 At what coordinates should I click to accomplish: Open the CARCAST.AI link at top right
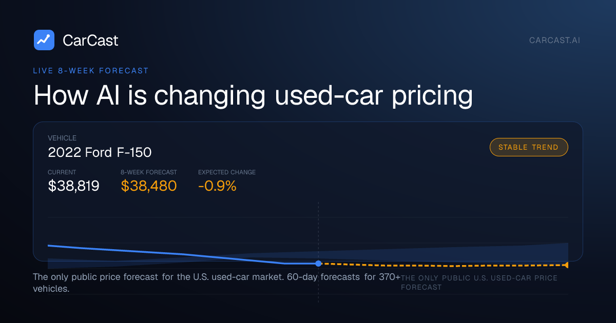click(x=554, y=40)
